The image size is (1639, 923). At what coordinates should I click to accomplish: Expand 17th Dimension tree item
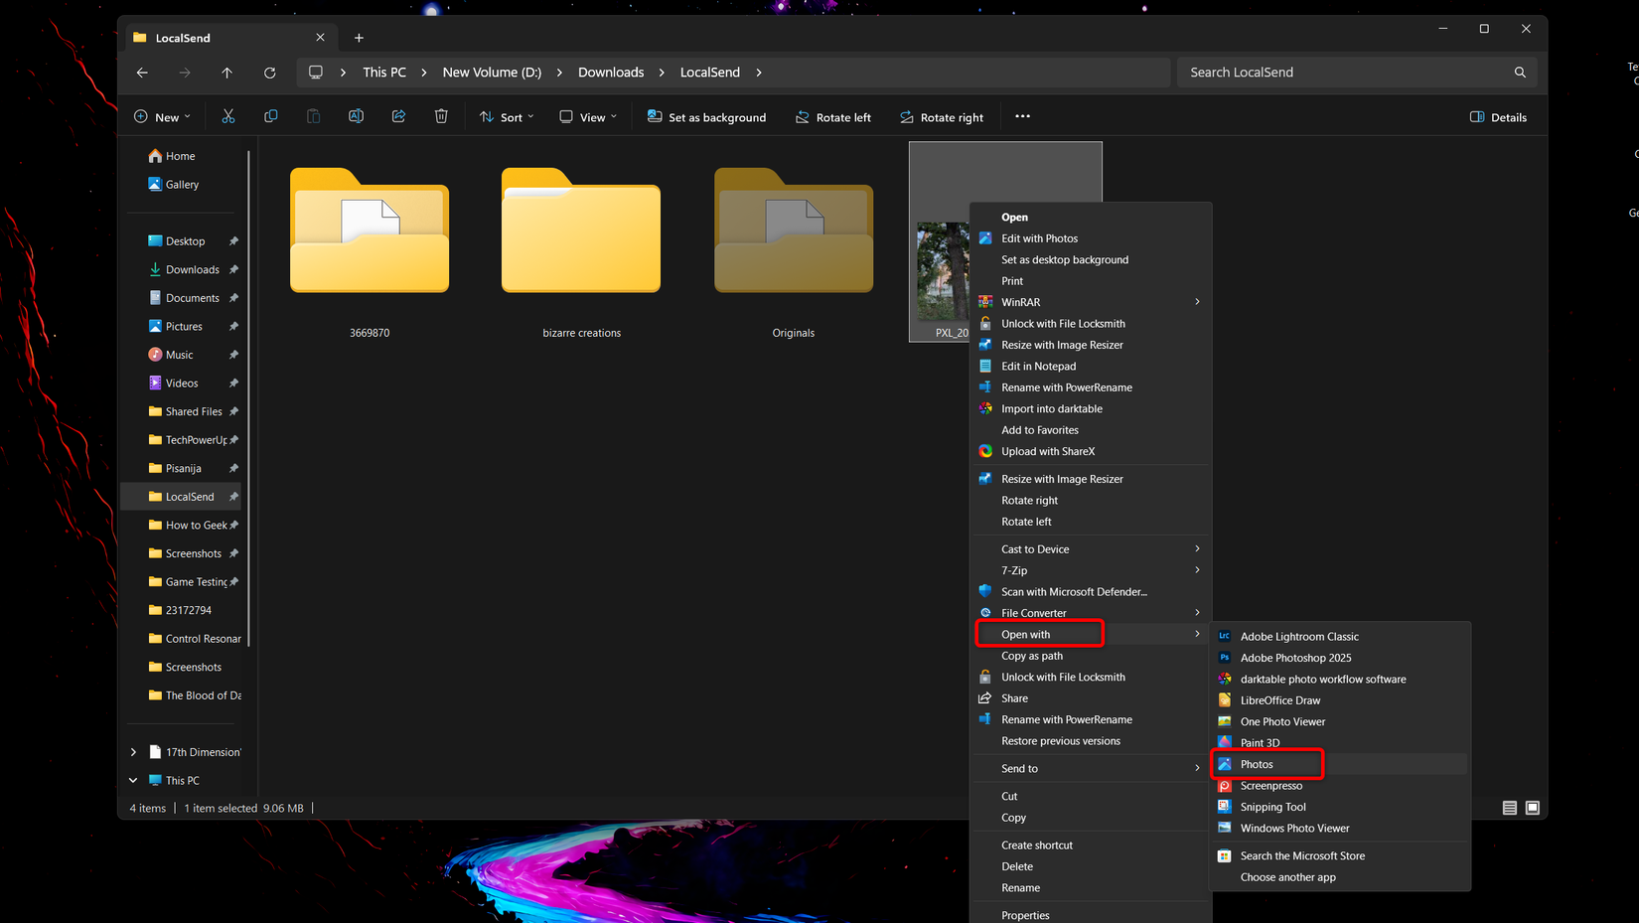point(133,752)
